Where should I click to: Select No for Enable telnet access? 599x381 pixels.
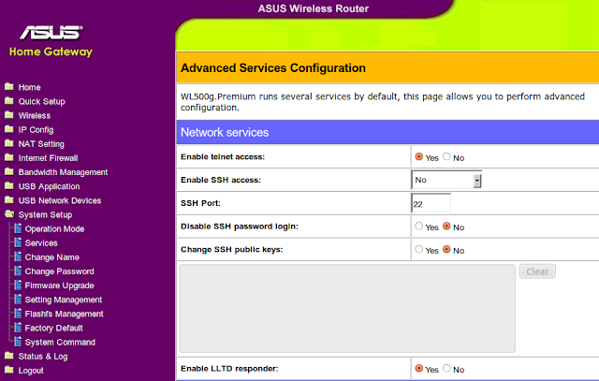tap(446, 156)
